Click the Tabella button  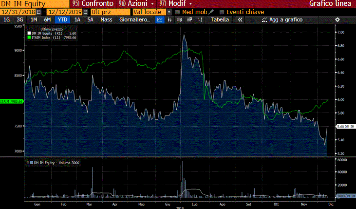click(x=219, y=19)
